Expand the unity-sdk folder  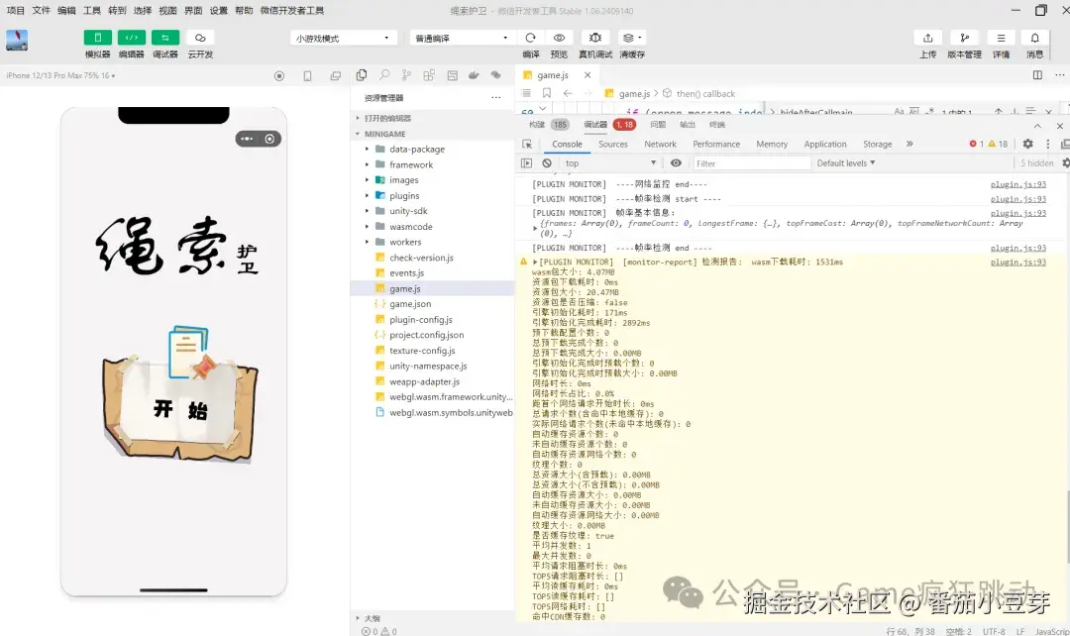coord(410,211)
